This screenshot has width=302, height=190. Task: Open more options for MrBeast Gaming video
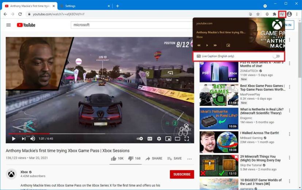(289, 134)
